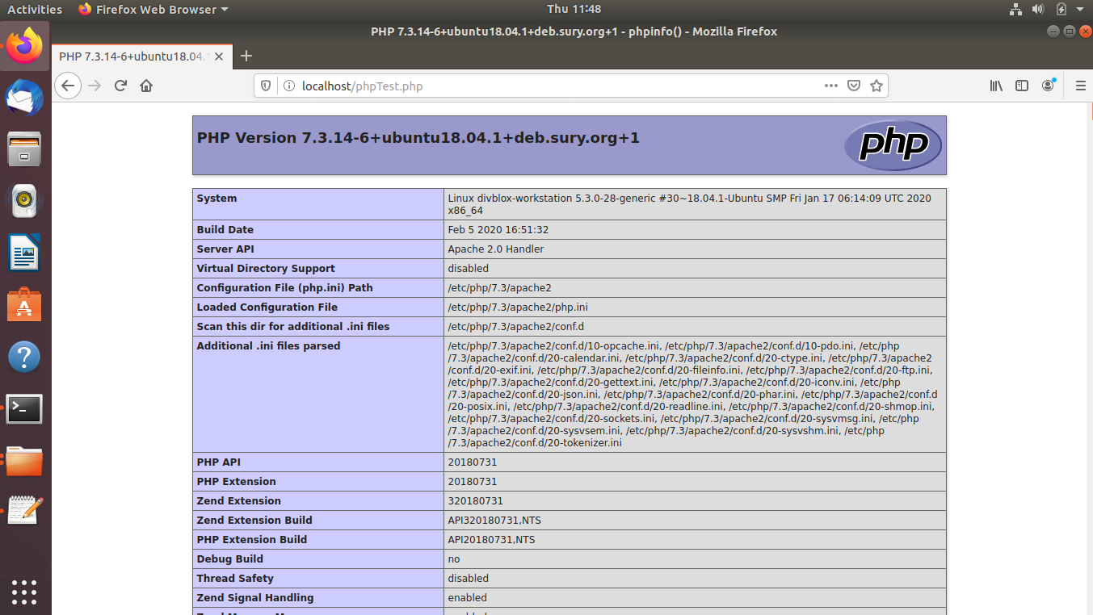The width and height of the screenshot is (1093, 615).
Task: Bookmark this page with the star
Action: point(877,86)
